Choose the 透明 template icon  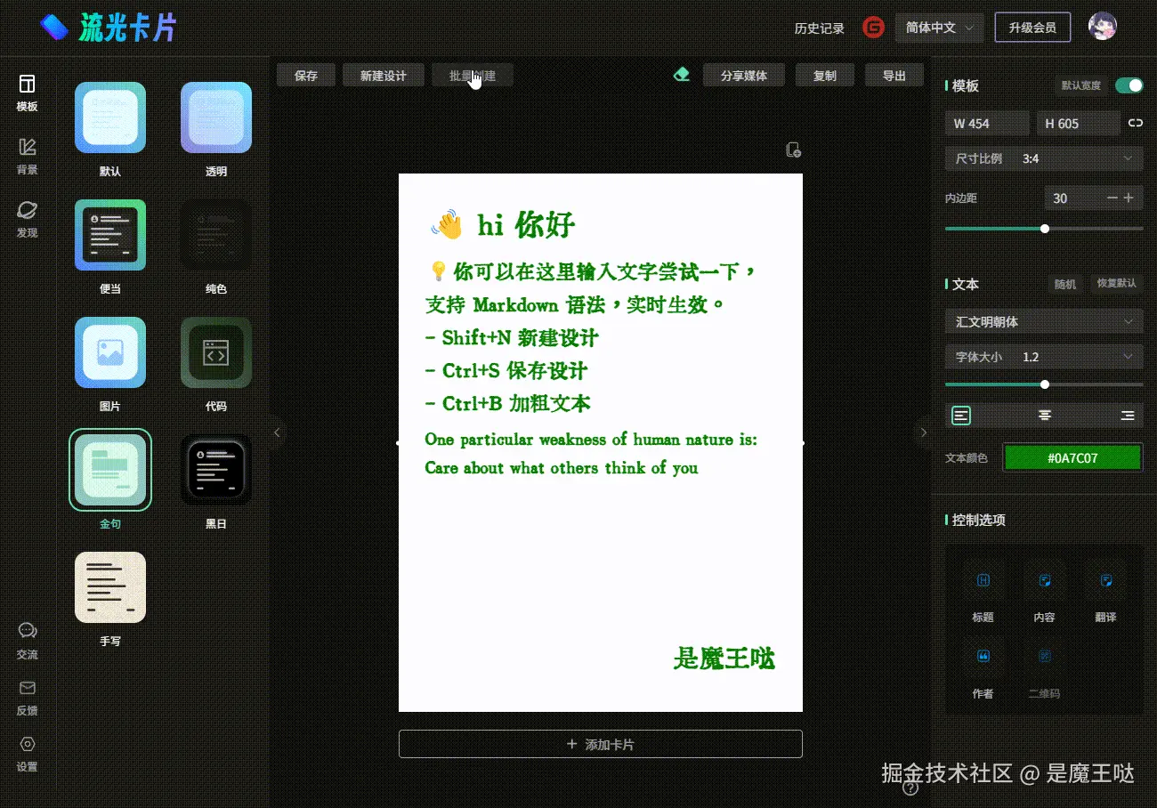(216, 117)
